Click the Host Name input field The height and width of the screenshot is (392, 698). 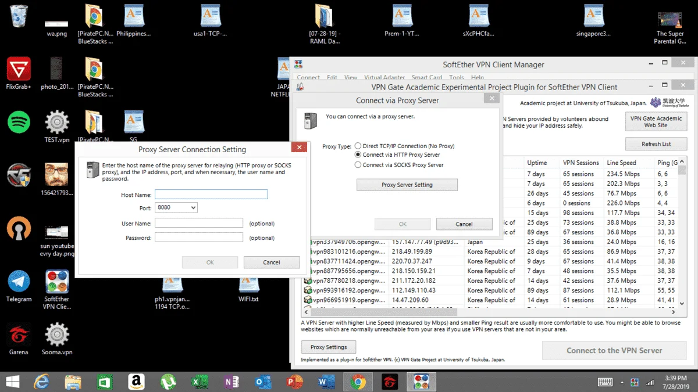pos(211,195)
